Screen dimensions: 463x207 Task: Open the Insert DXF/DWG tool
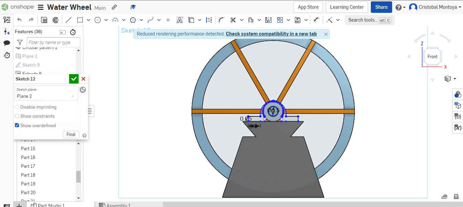pyautogui.click(x=298, y=20)
